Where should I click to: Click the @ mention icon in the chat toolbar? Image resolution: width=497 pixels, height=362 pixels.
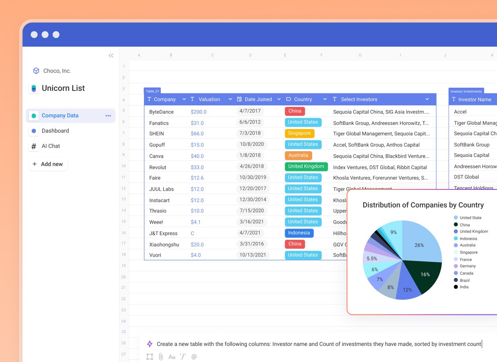[x=194, y=356]
